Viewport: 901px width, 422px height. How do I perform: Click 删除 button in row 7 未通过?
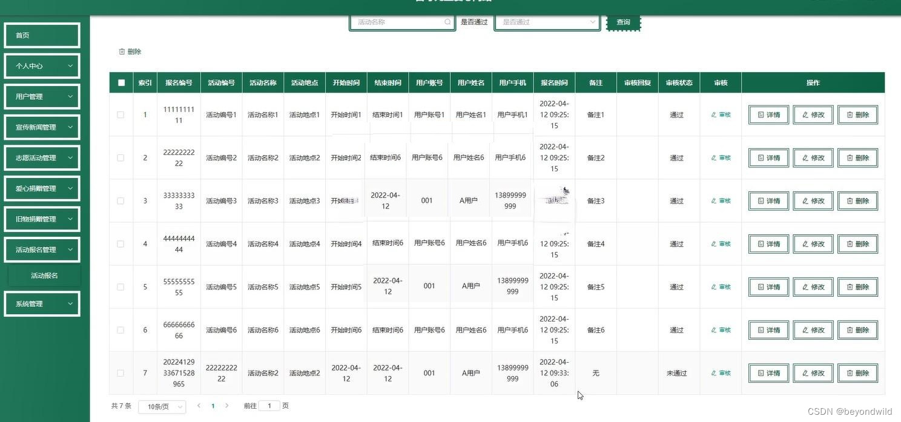(857, 373)
